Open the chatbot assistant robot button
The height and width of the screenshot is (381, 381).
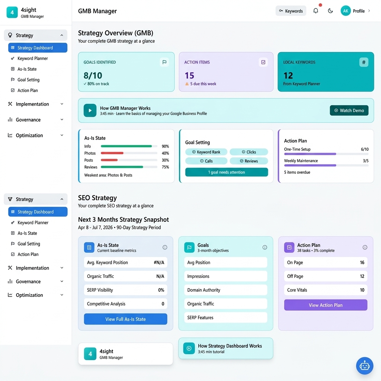365,366
